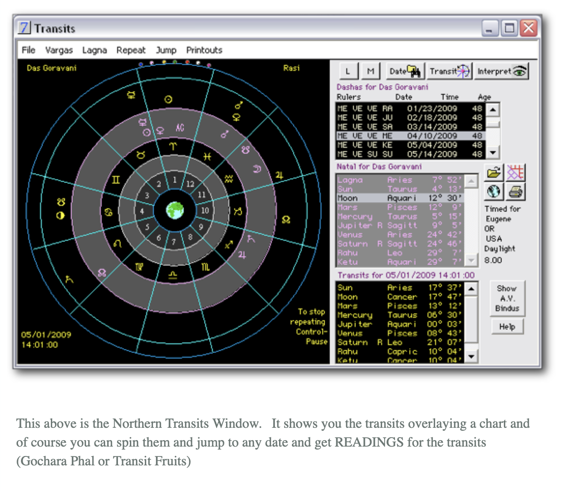
Task: Toggle the M button
Action: [371, 71]
